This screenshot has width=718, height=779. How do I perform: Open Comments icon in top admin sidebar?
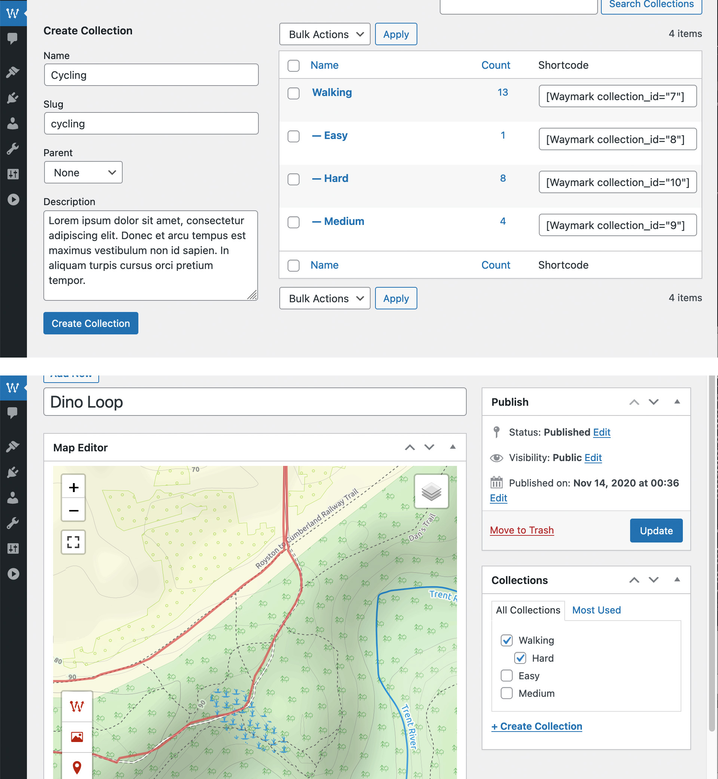click(x=13, y=38)
